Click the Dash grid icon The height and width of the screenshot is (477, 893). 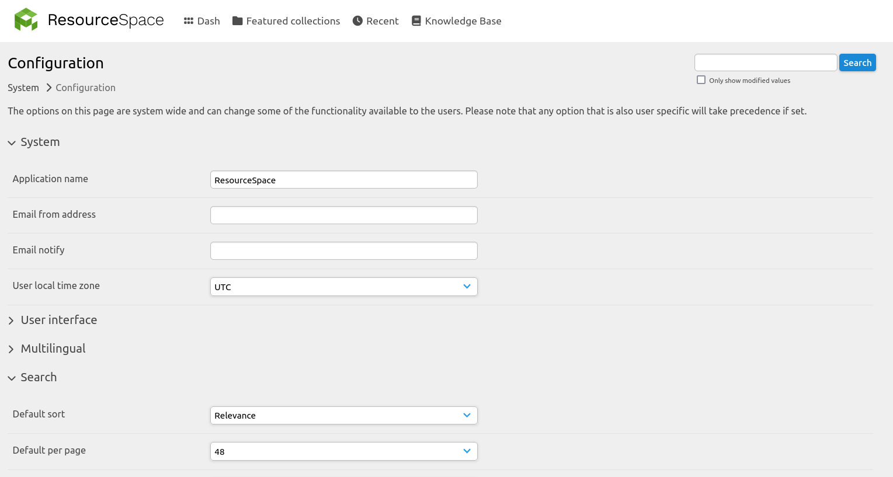[189, 21]
